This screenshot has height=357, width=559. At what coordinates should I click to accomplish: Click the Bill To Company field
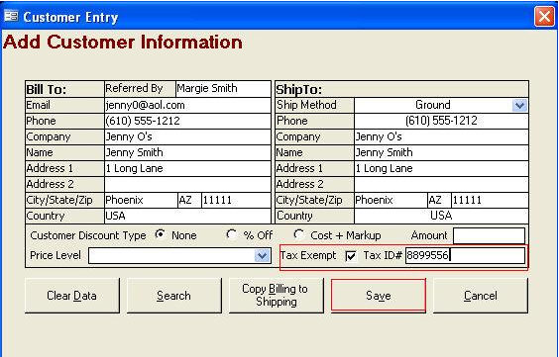pos(187,136)
